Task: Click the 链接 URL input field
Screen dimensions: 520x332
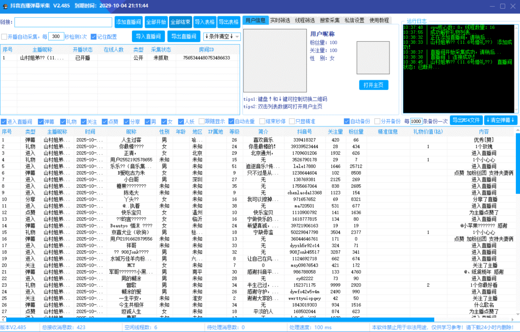Action: pos(63,22)
